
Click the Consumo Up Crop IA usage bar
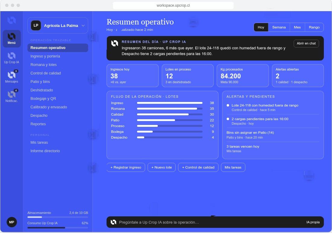[x=58, y=228]
